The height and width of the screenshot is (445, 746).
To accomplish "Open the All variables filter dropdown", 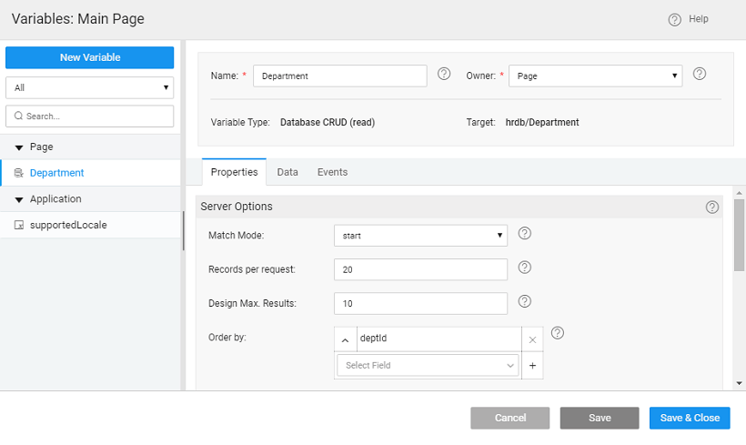I will [x=89, y=88].
